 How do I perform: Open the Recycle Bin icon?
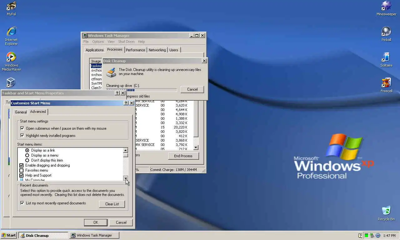click(x=386, y=213)
